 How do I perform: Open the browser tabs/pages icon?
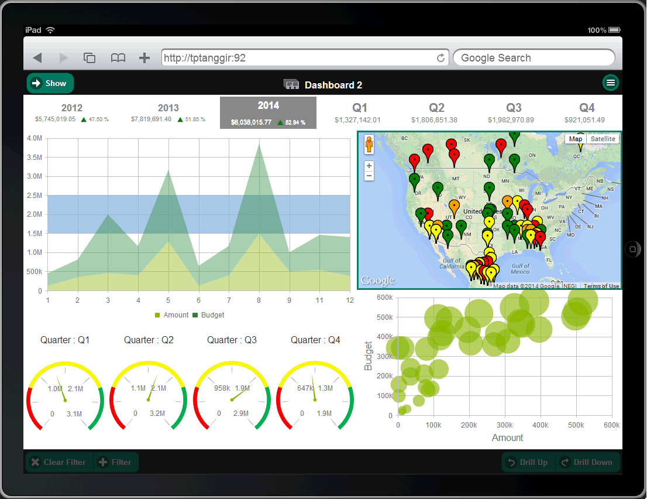[90, 58]
